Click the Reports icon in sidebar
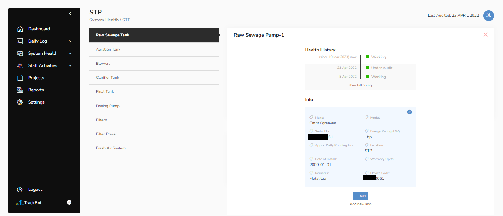This screenshot has height=216, width=503. [20, 90]
